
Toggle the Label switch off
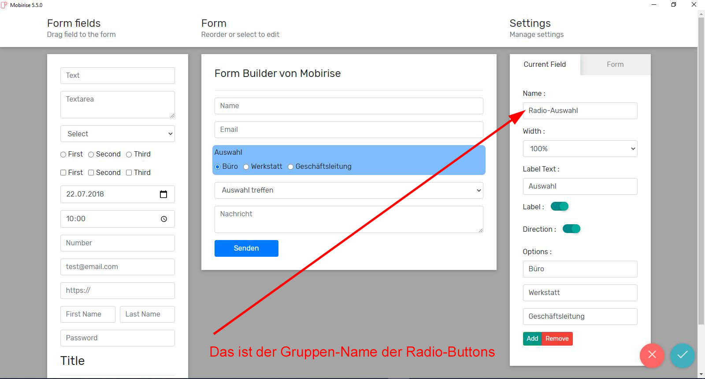coord(560,206)
